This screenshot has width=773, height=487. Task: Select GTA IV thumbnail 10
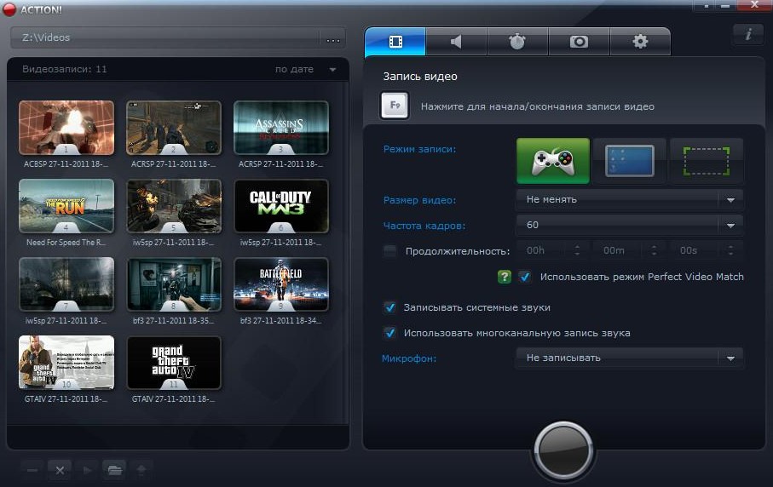66,363
